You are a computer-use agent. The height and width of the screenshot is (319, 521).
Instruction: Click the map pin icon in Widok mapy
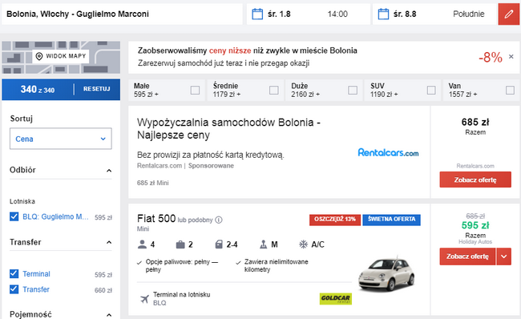pyautogui.click(x=39, y=56)
